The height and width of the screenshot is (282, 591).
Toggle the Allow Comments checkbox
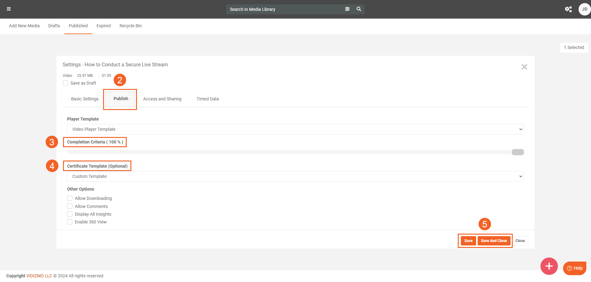tap(70, 206)
